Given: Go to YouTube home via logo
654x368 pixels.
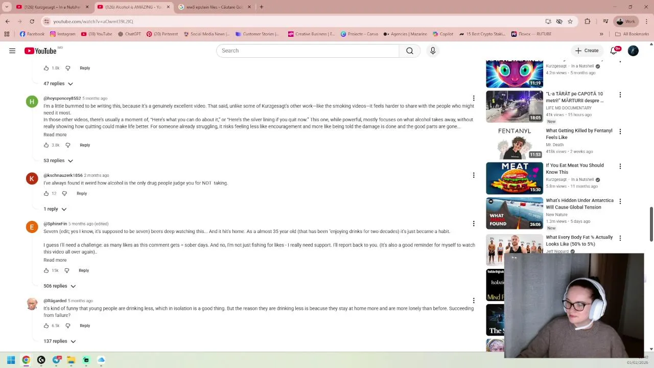Looking at the screenshot, I should [40, 51].
